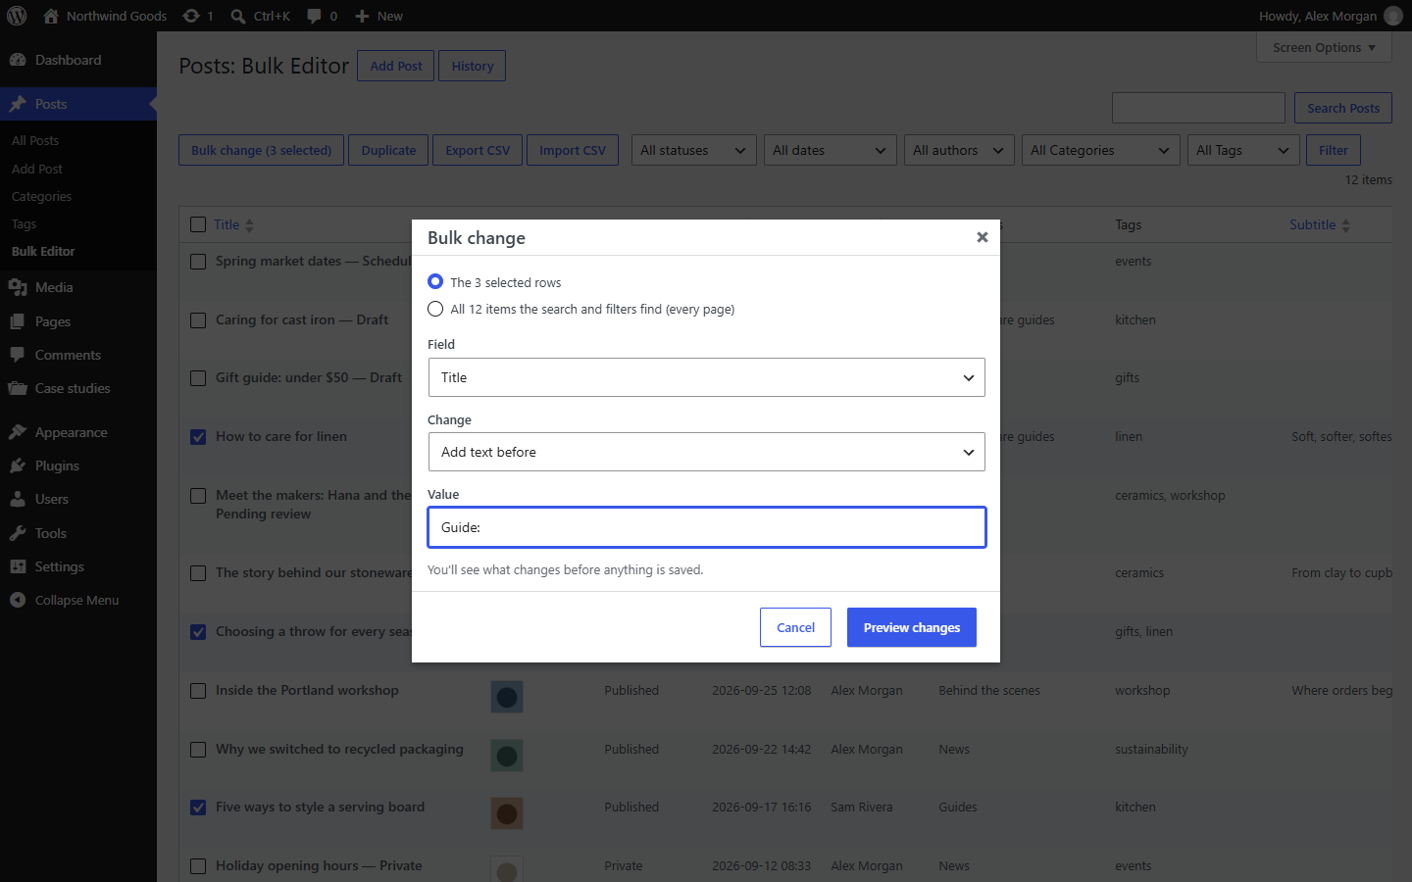Open the All authors filter dropdown
The width and height of the screenshot is (1412, 882).
click(x=959, y=150)
